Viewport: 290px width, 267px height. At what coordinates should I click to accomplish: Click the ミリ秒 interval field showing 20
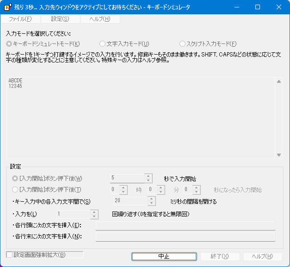click(x=130, y=201)
